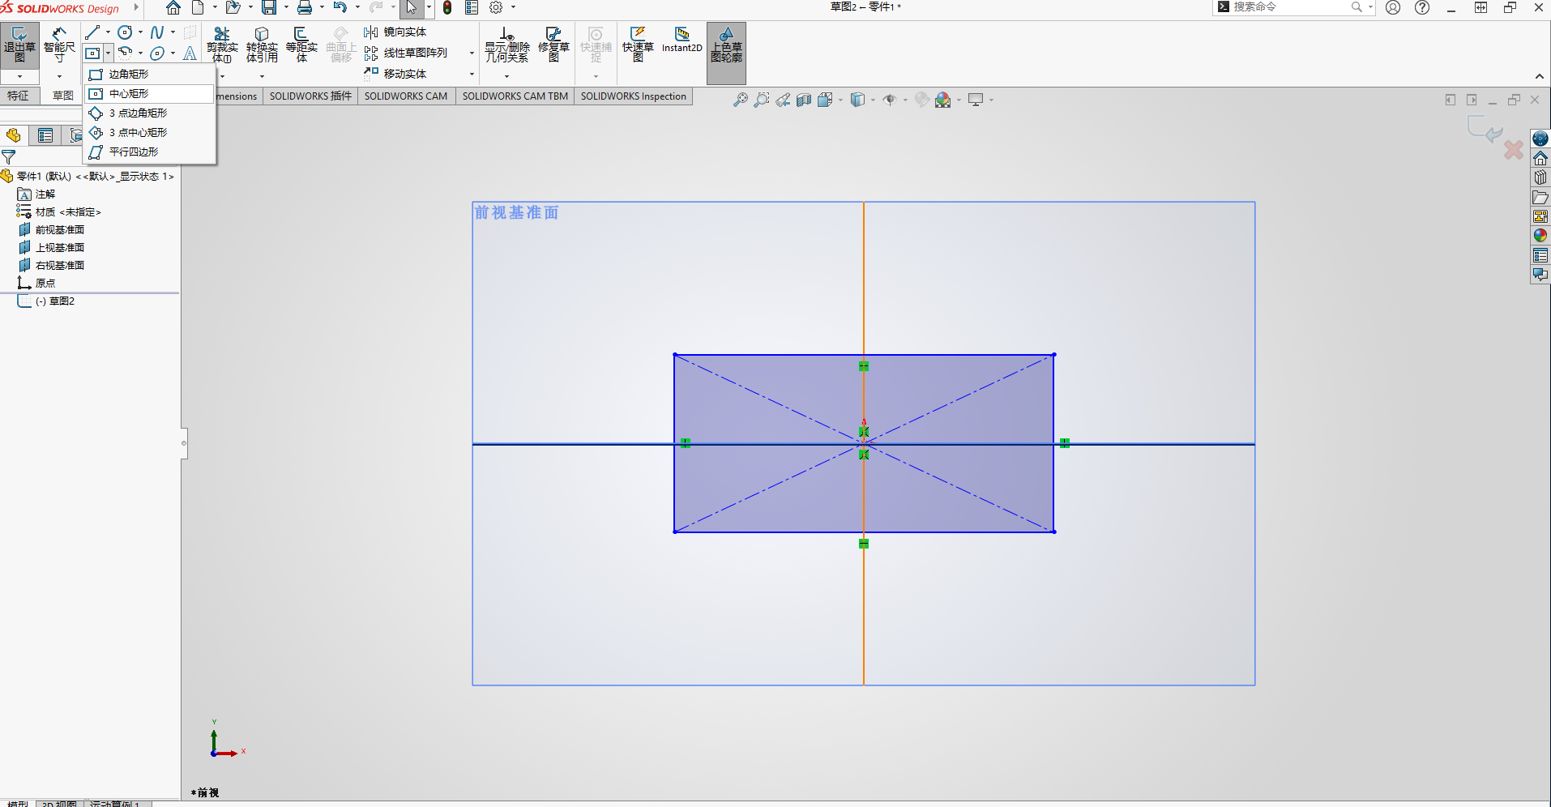The image size is (1551, 807).
Task: Click the Undo icon
Action: click(x=340, y=7)
